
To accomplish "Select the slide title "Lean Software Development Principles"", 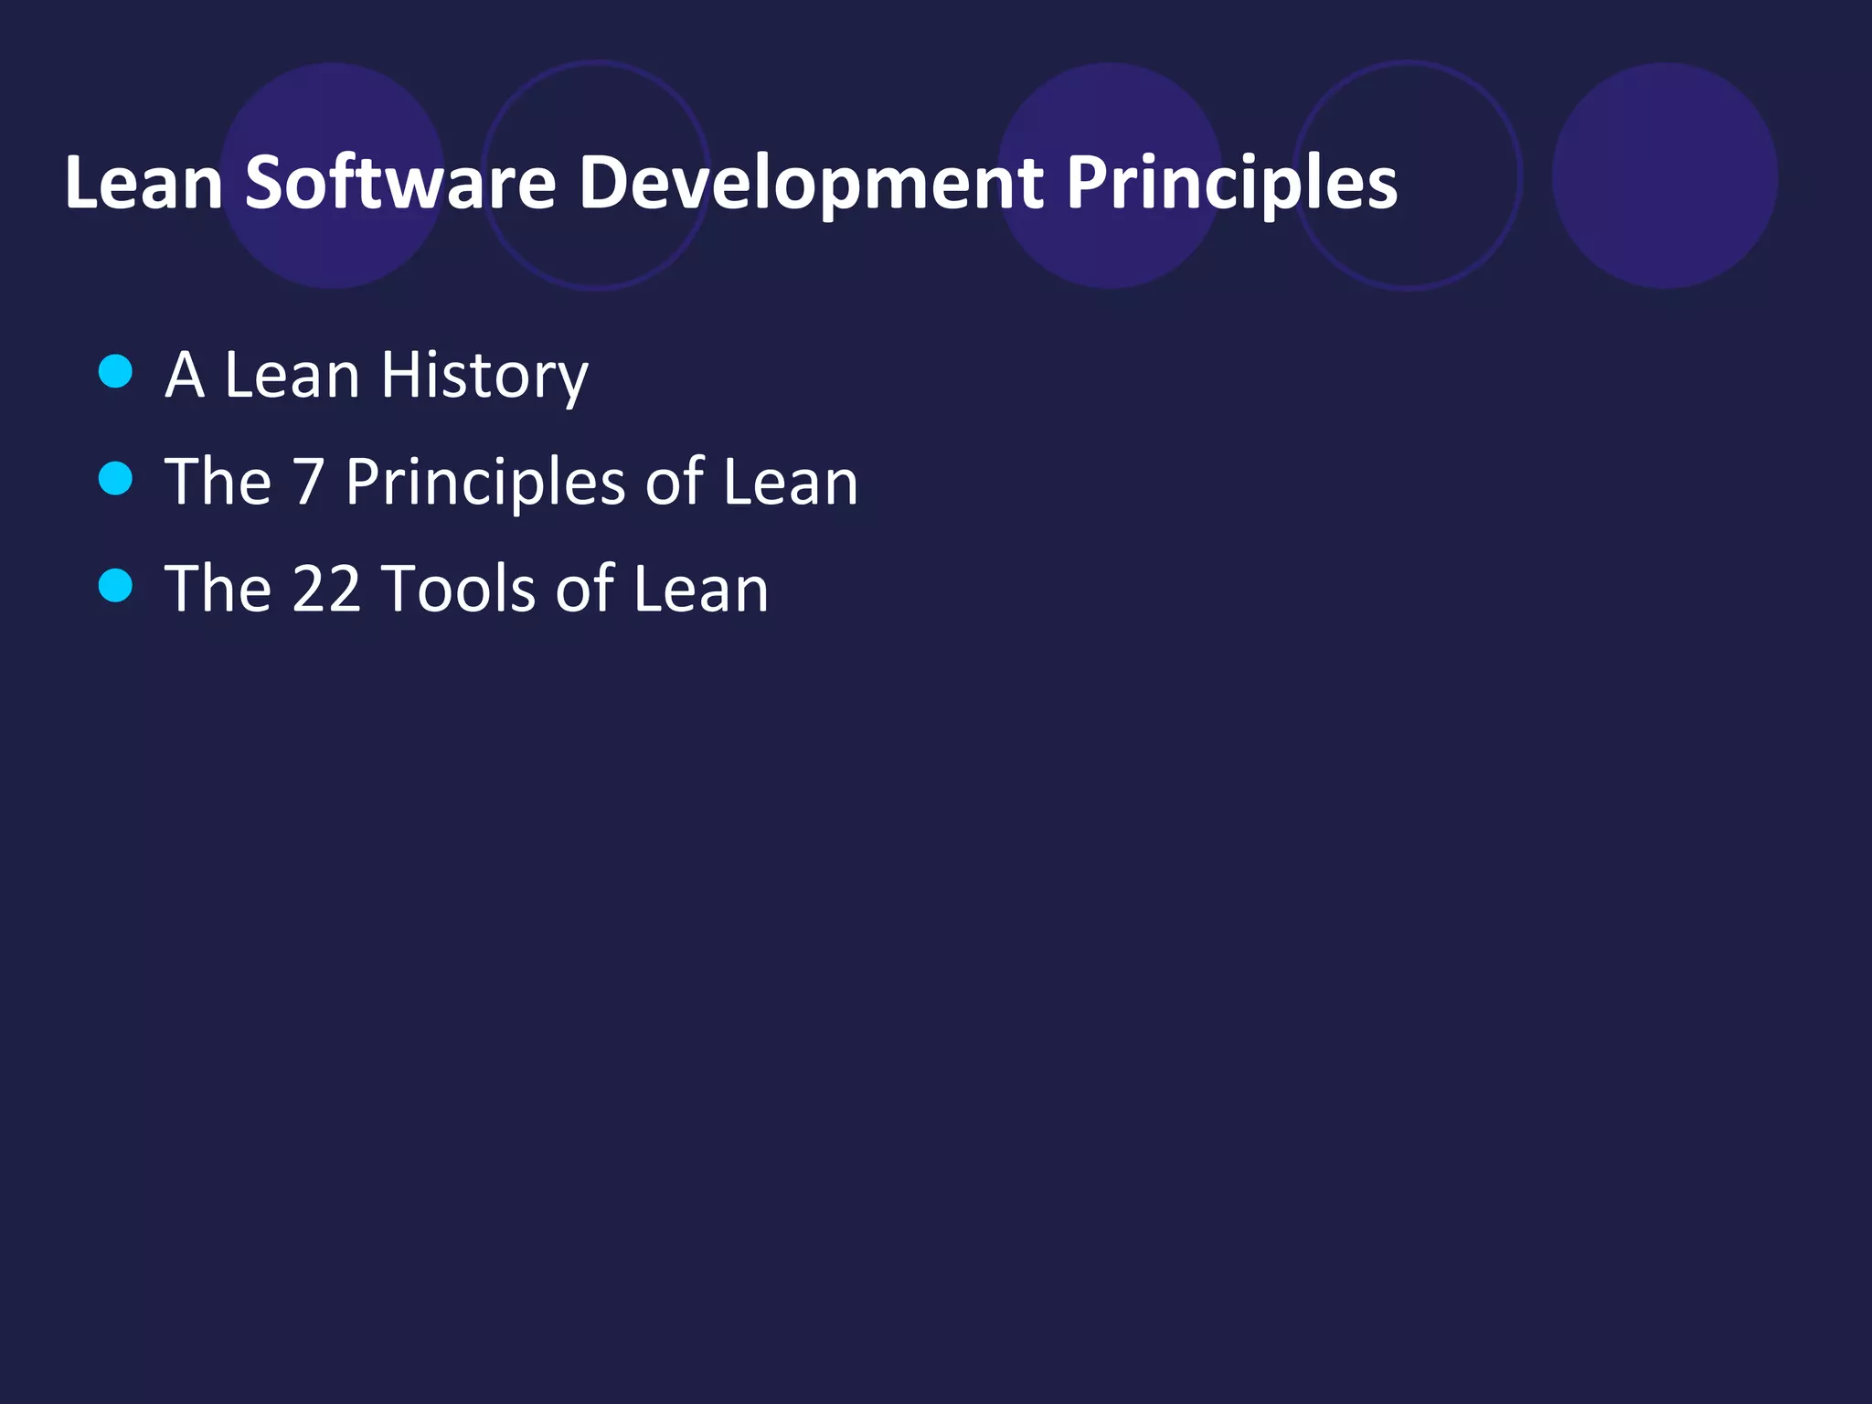I will click(x=730, y=183).
